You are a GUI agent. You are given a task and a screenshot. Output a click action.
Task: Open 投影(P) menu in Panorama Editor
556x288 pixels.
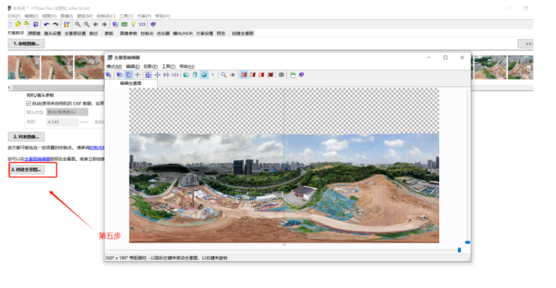click(150, 67)
